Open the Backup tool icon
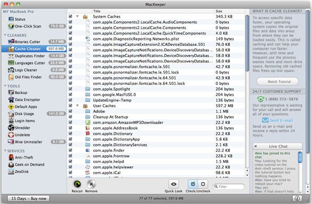This screenshot has width=312, height=204. (x=11, y=92)
